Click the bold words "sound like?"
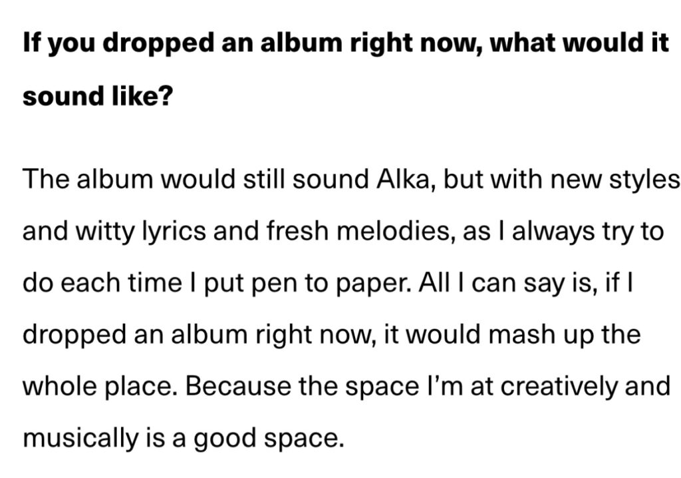 (x=98, y=96)
